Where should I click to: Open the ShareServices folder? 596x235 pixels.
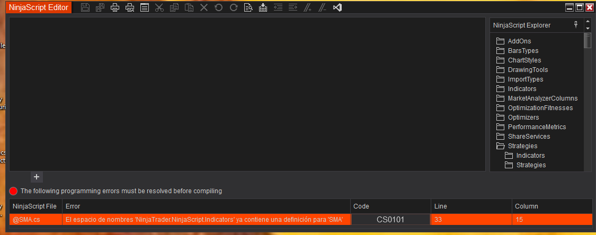[523, 137]
